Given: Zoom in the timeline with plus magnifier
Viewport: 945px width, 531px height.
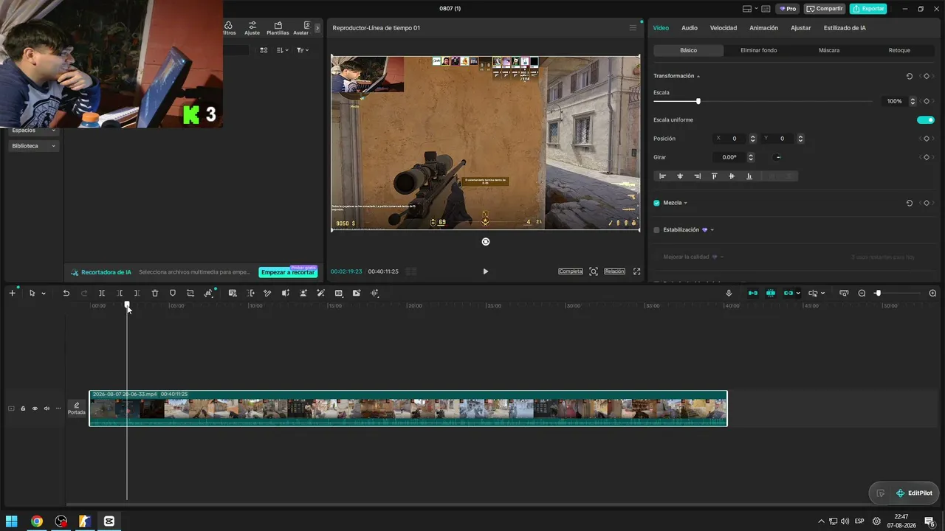Looking at the screenshot, I should tap(932, 293).
